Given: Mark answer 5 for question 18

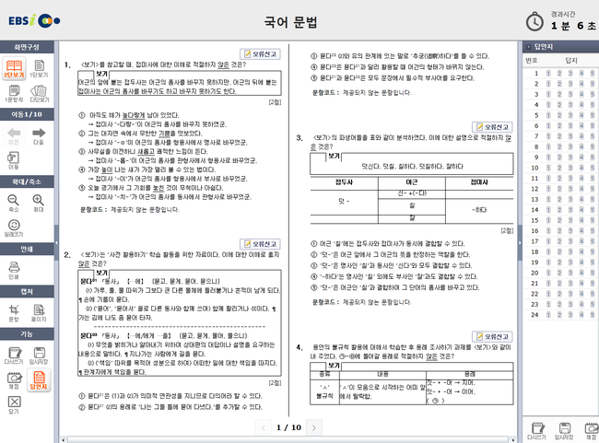Looking at the screenshot, I should pyautogui.click(x=593, y=251).
